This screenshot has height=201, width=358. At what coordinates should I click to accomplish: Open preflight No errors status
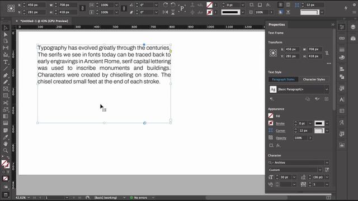point(139,198)
